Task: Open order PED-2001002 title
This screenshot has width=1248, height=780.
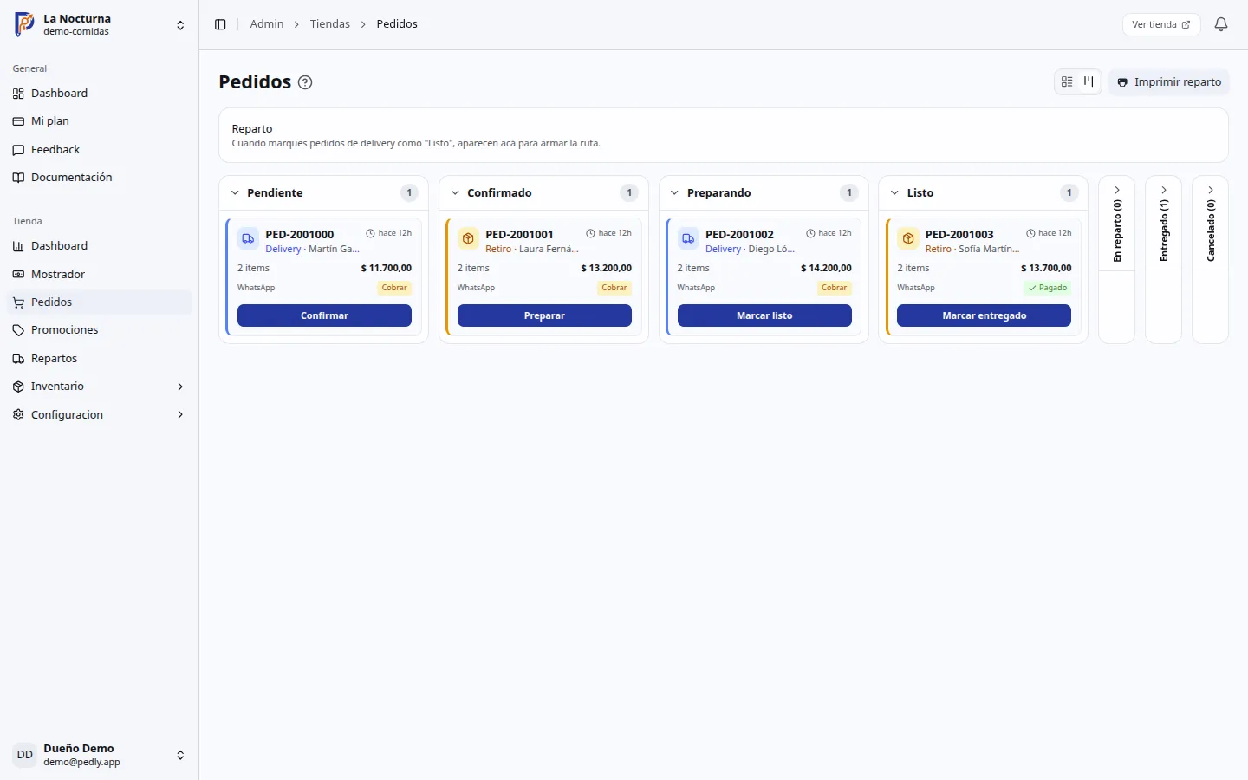Action: (739, 234)
